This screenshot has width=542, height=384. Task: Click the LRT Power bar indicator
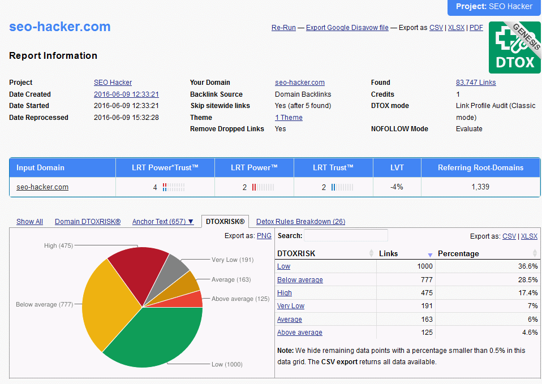point(263,187)
